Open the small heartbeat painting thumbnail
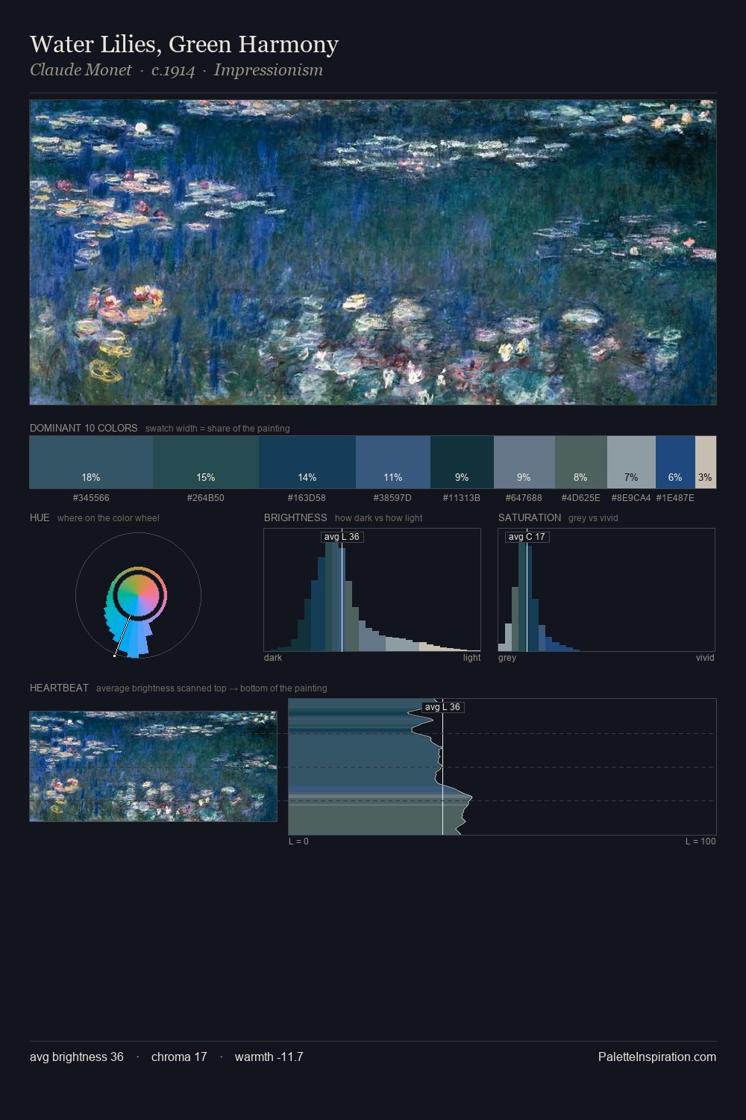The image size is (746, 1120). pyautogui.click(x=153, y=766)
